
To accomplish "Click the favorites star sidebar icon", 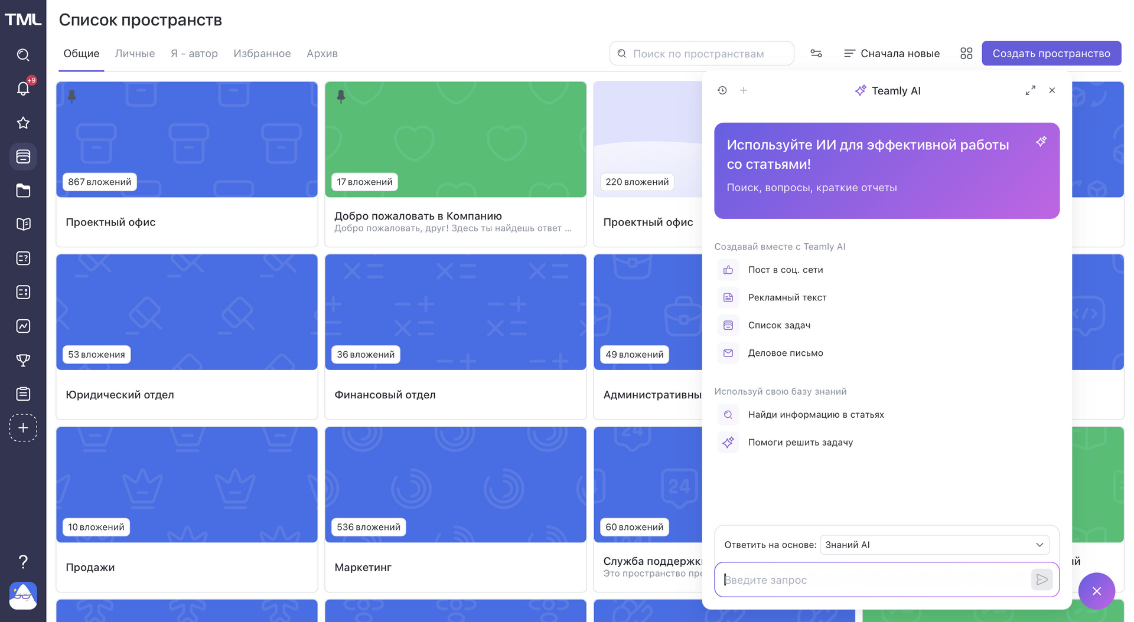I will point(23,123).
